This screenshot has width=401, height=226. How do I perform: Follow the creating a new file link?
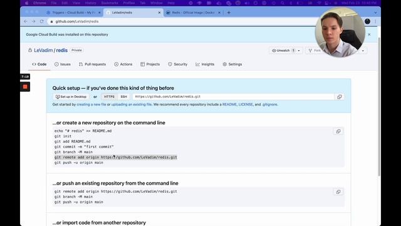pos(91,105)
